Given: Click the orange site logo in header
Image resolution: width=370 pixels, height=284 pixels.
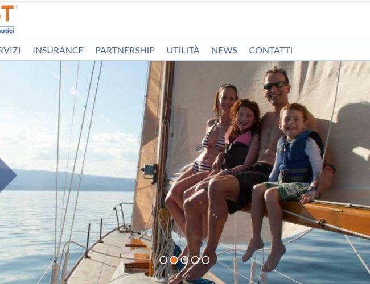Looking at the screenshot, I should tap(9, 14).
